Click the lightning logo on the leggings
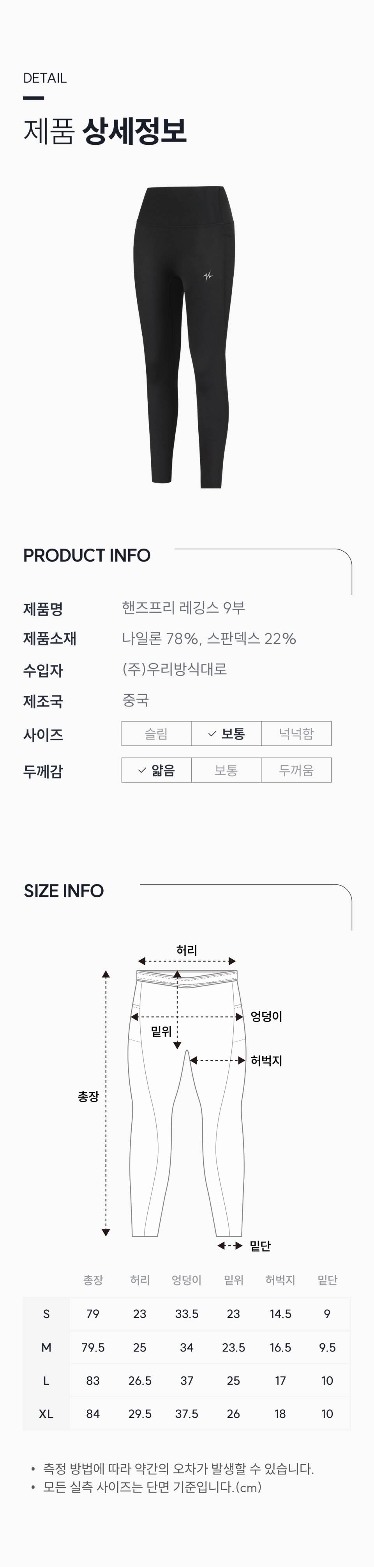Viewport: 374px width, 1567px height. pos(208,276)
